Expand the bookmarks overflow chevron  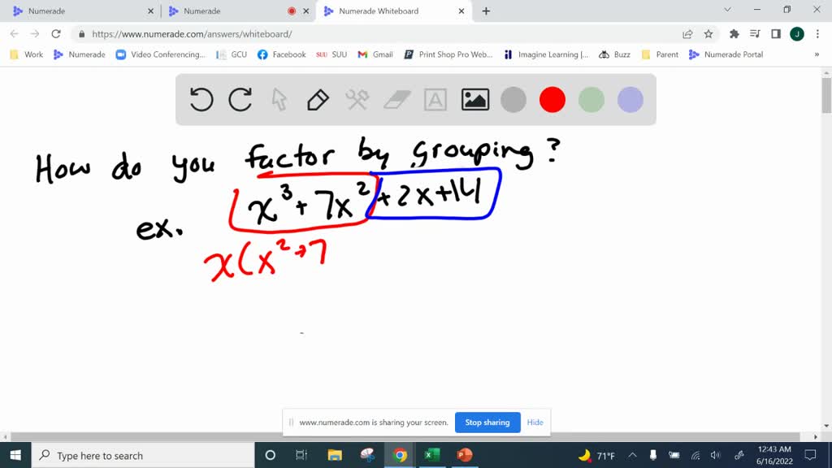[817, 54]
